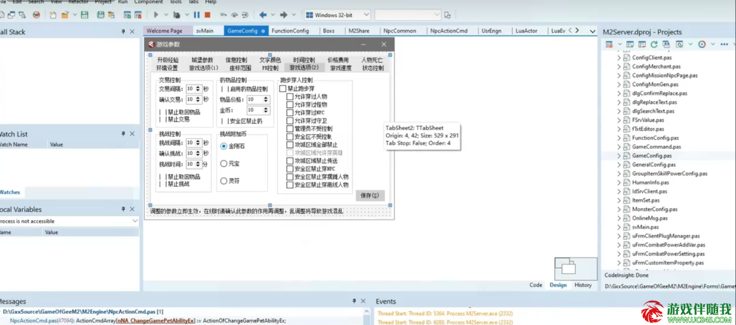Screen dimensions: 736x325
Task: Expand MonsterConfig.pas in Projects tree
Action: pos(619,209)
